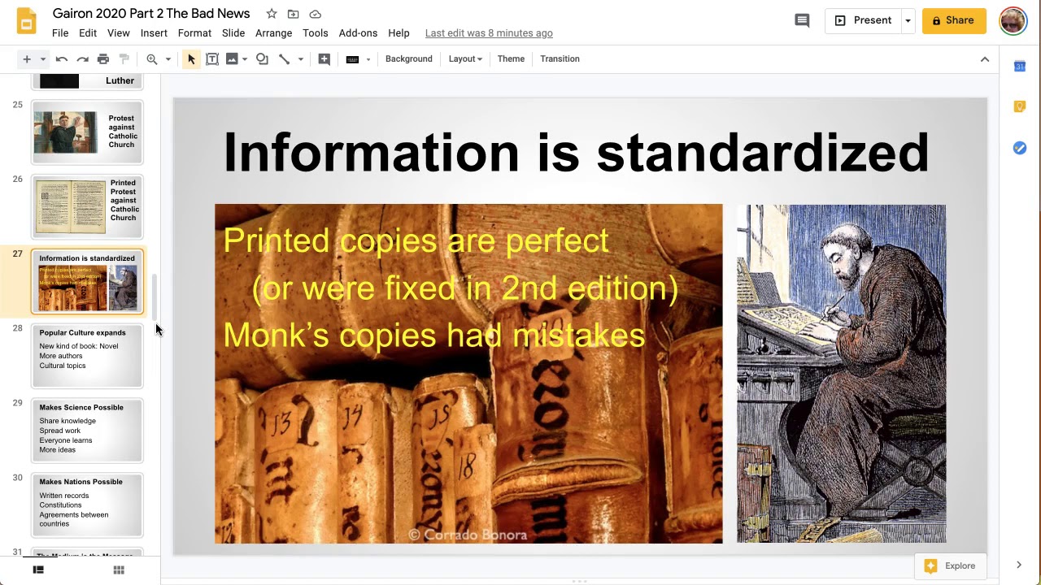1041x585 pixels.
Task: Click the move-to-folder icon beside the title
Action: coord(294,14)
